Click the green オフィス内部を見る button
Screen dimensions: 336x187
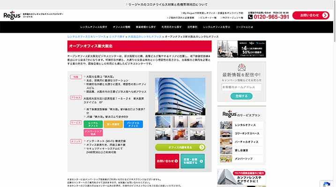coord(180,147)
